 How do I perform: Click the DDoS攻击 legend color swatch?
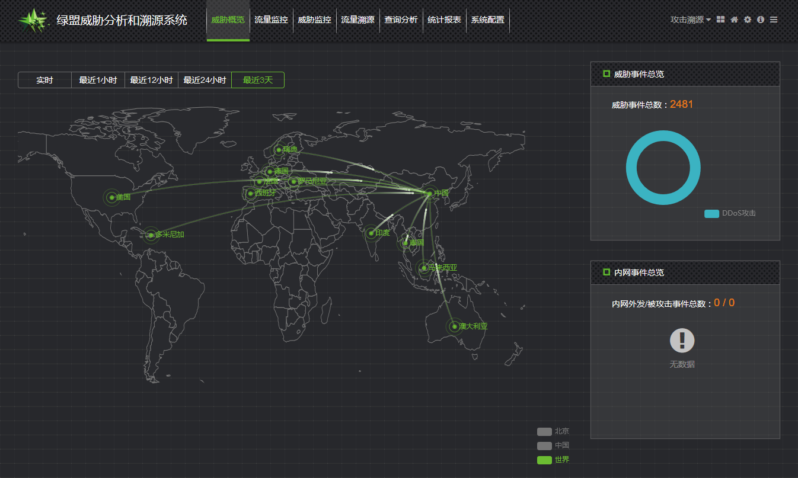pos(711,213)
